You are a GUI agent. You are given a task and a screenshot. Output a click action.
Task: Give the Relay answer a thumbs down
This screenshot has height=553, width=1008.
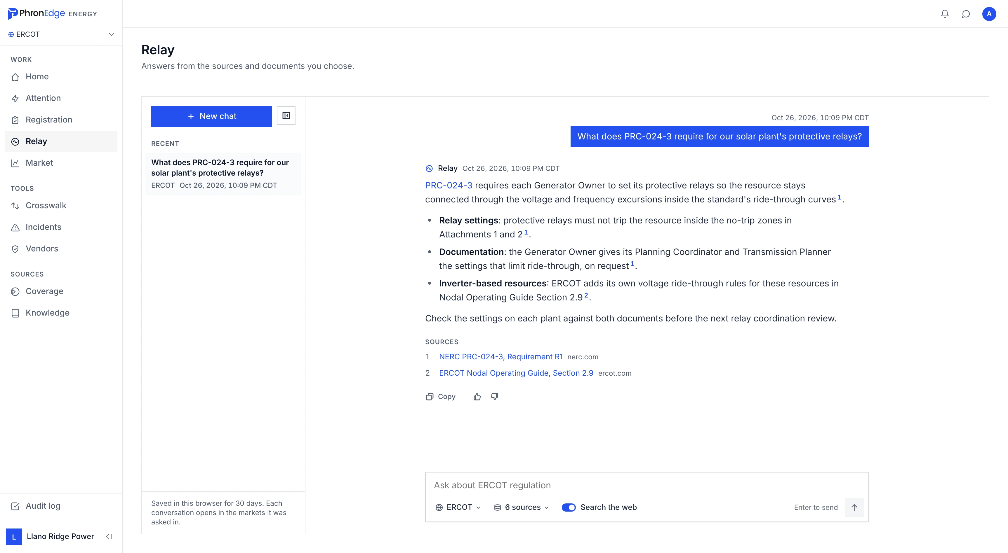coord(495,397)
